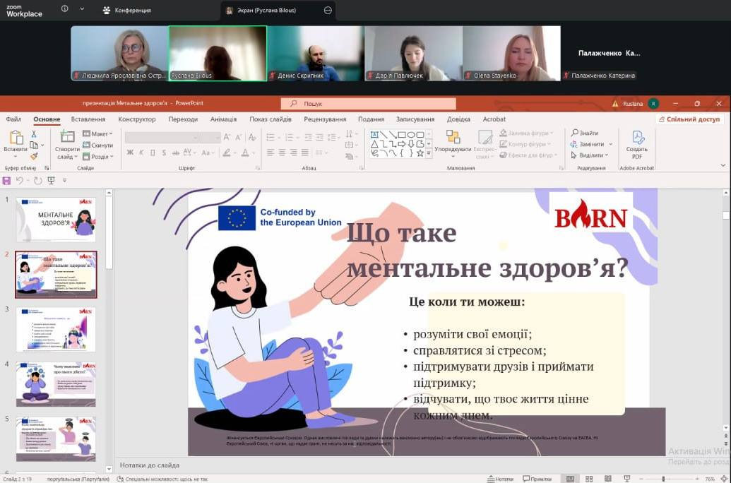
Task: Toggle Italic (К) formatting
Action: click(141, 153)
